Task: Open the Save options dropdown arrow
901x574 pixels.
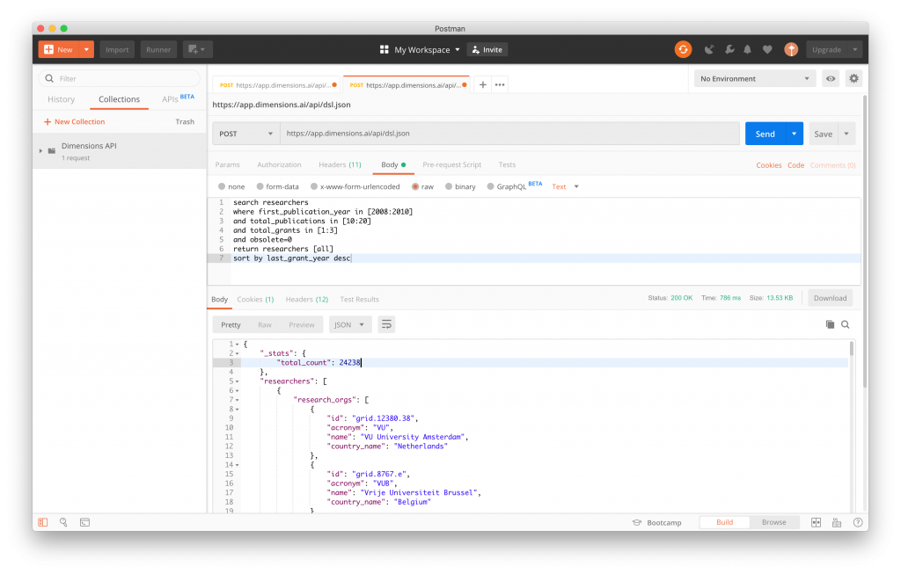Action: 846,134
